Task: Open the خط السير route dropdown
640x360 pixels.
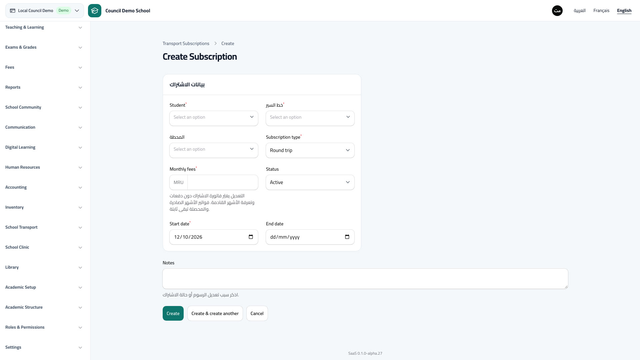Action: pos(310,118)
